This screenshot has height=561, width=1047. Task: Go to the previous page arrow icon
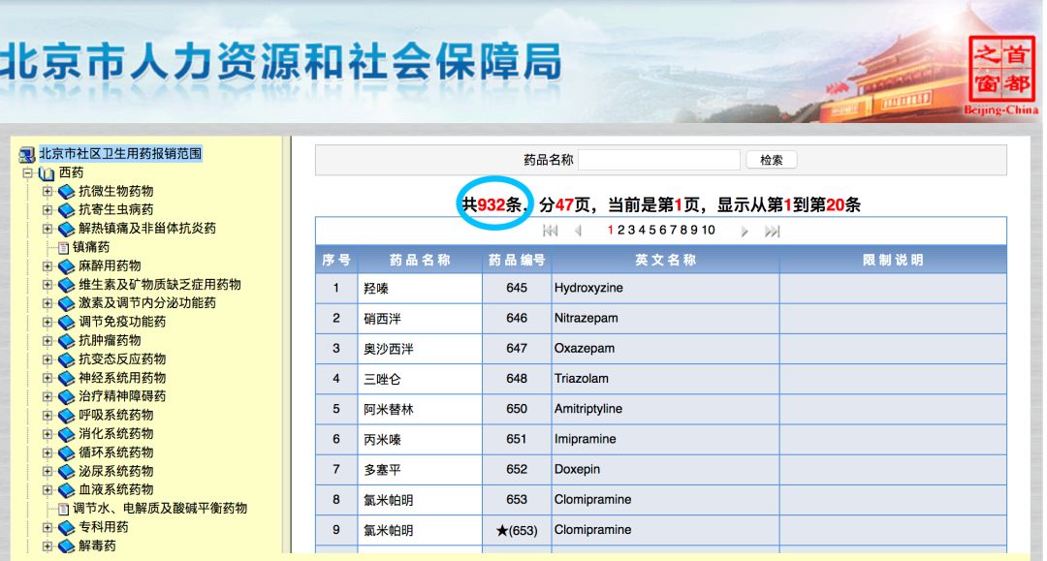point(578,231)
